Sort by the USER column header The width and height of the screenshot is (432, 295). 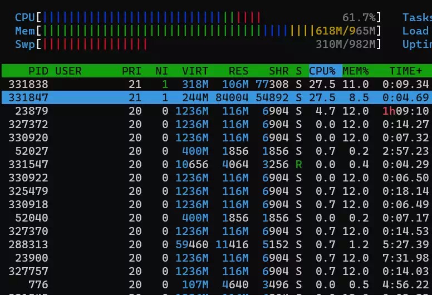[x=68, y=71]
